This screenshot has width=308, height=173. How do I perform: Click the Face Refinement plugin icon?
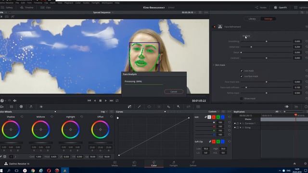[220, 27]
